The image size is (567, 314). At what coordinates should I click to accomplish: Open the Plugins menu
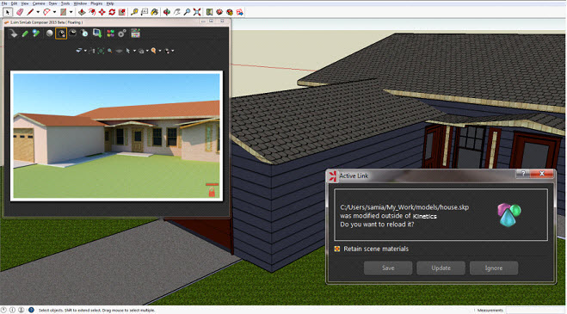click(x=96, y=3)
